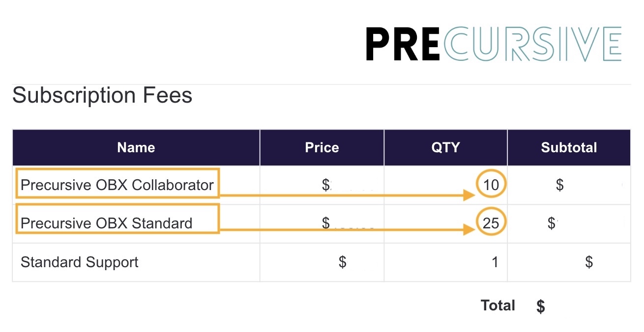
Task: Click the Price column header
Action: click(322, 147)
